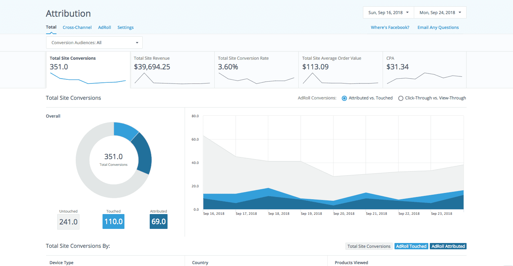This screenshot has height=266, width=513.
Task: Select the Total Site Conversion Rate card
Action: point(256,70)
